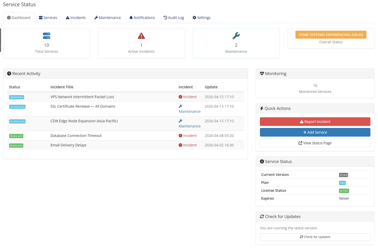Click SCHEDULED badge in CDN Edge Node row
The width and height of the screenshot is (378, 248).
coord(17,122)
